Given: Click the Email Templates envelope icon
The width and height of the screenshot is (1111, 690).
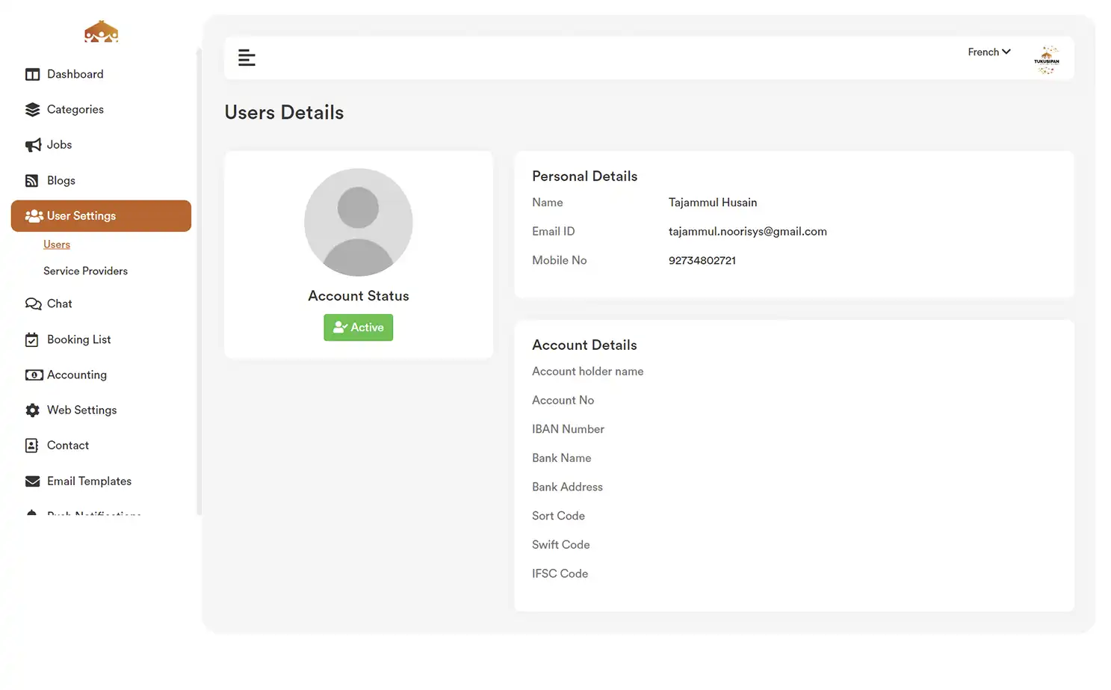Looking at the screenshot, I should pyautogui.click(x=33, y=481).
